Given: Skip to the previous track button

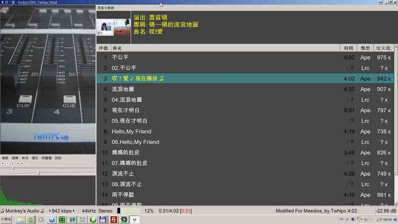Looking at the screenshot, I should click(17, 163).
